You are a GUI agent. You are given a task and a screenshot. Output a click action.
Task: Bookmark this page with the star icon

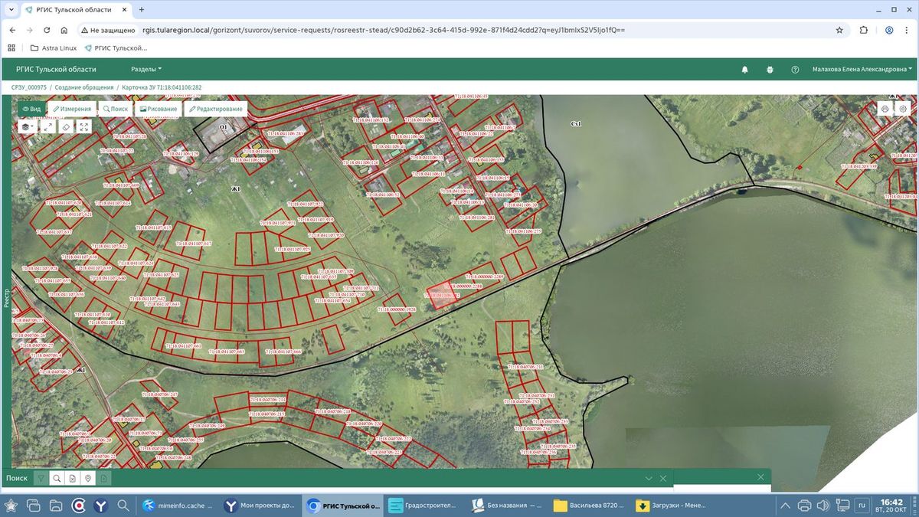pyautogui.click(x=839, y=30)
